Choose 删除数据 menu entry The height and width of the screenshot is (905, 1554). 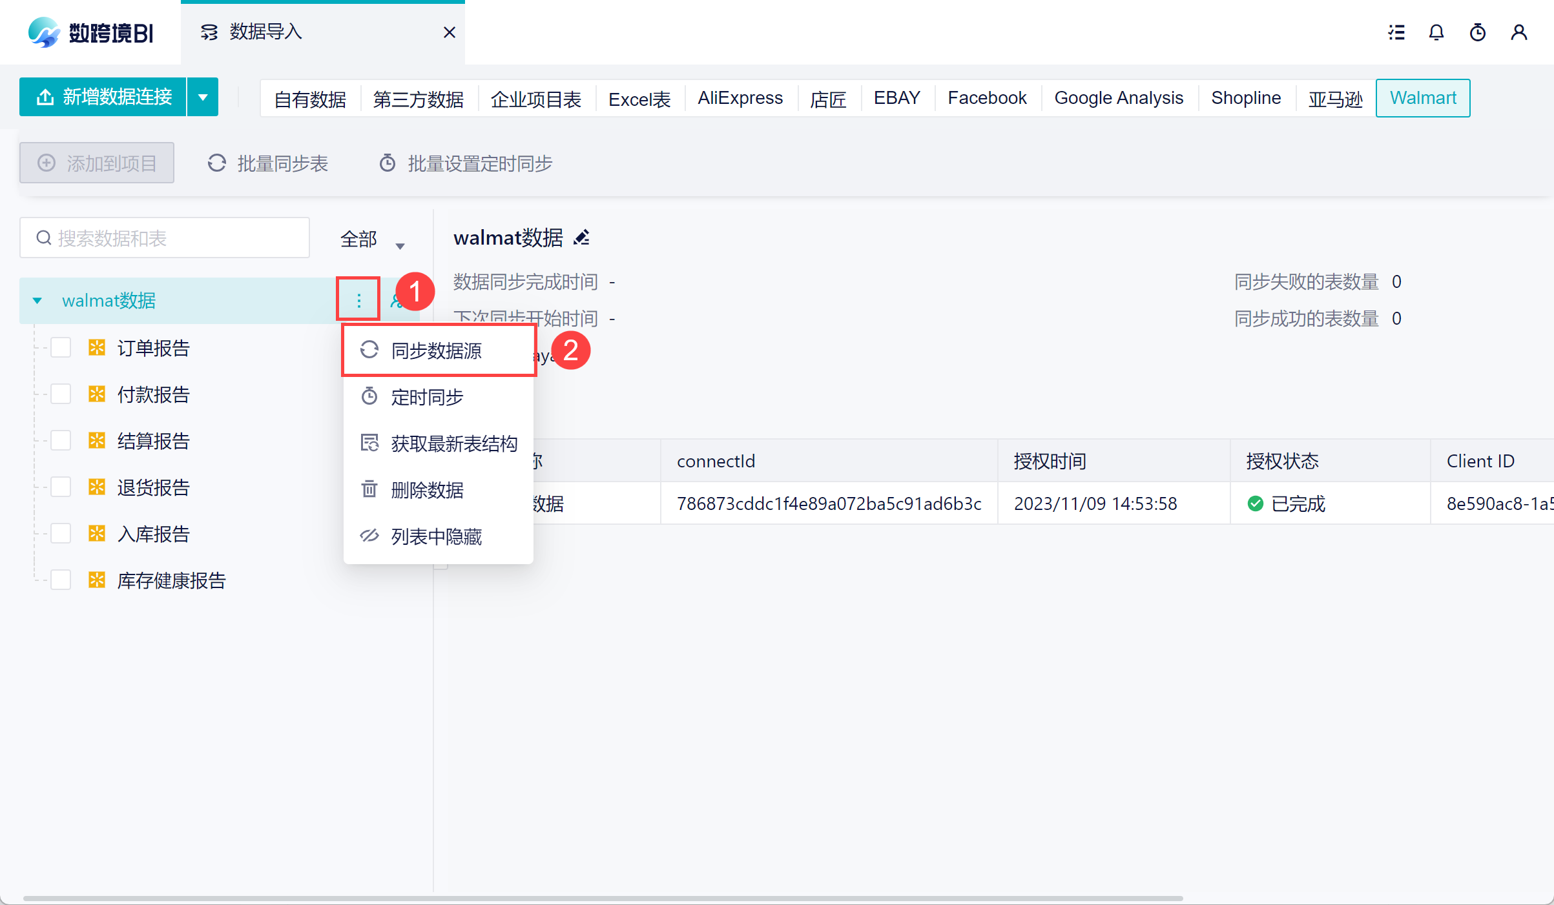click(427, 490)
